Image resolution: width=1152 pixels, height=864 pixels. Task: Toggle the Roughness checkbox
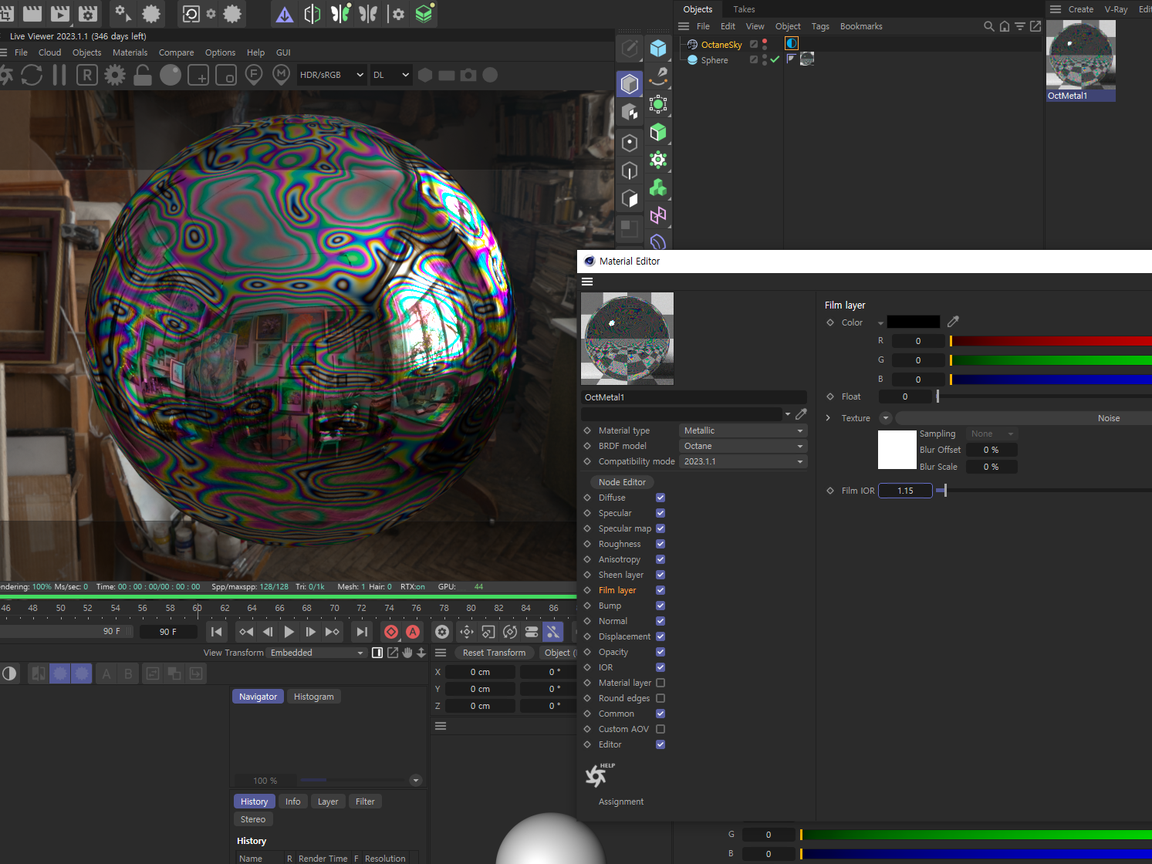660,544
